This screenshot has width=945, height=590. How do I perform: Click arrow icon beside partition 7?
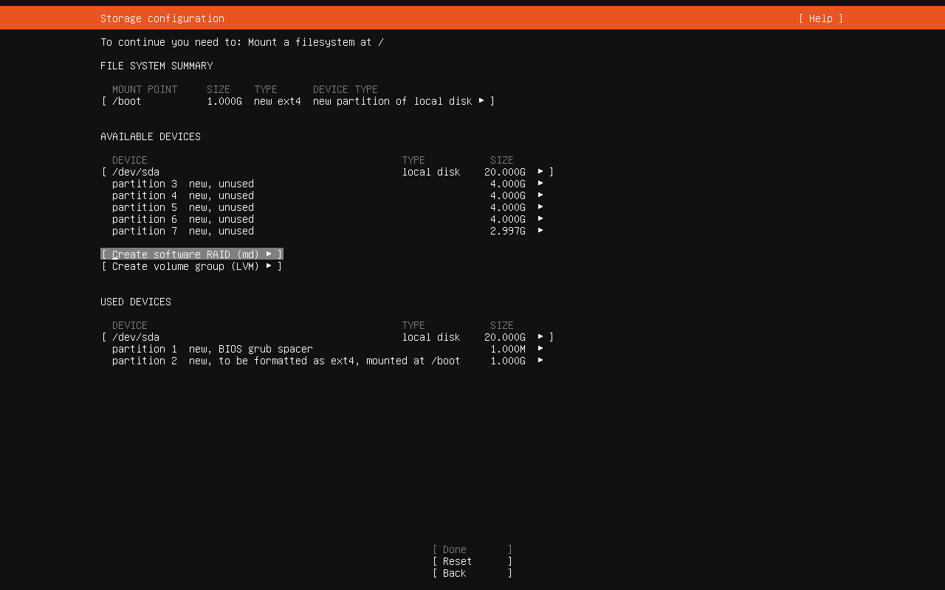point(540,231)
